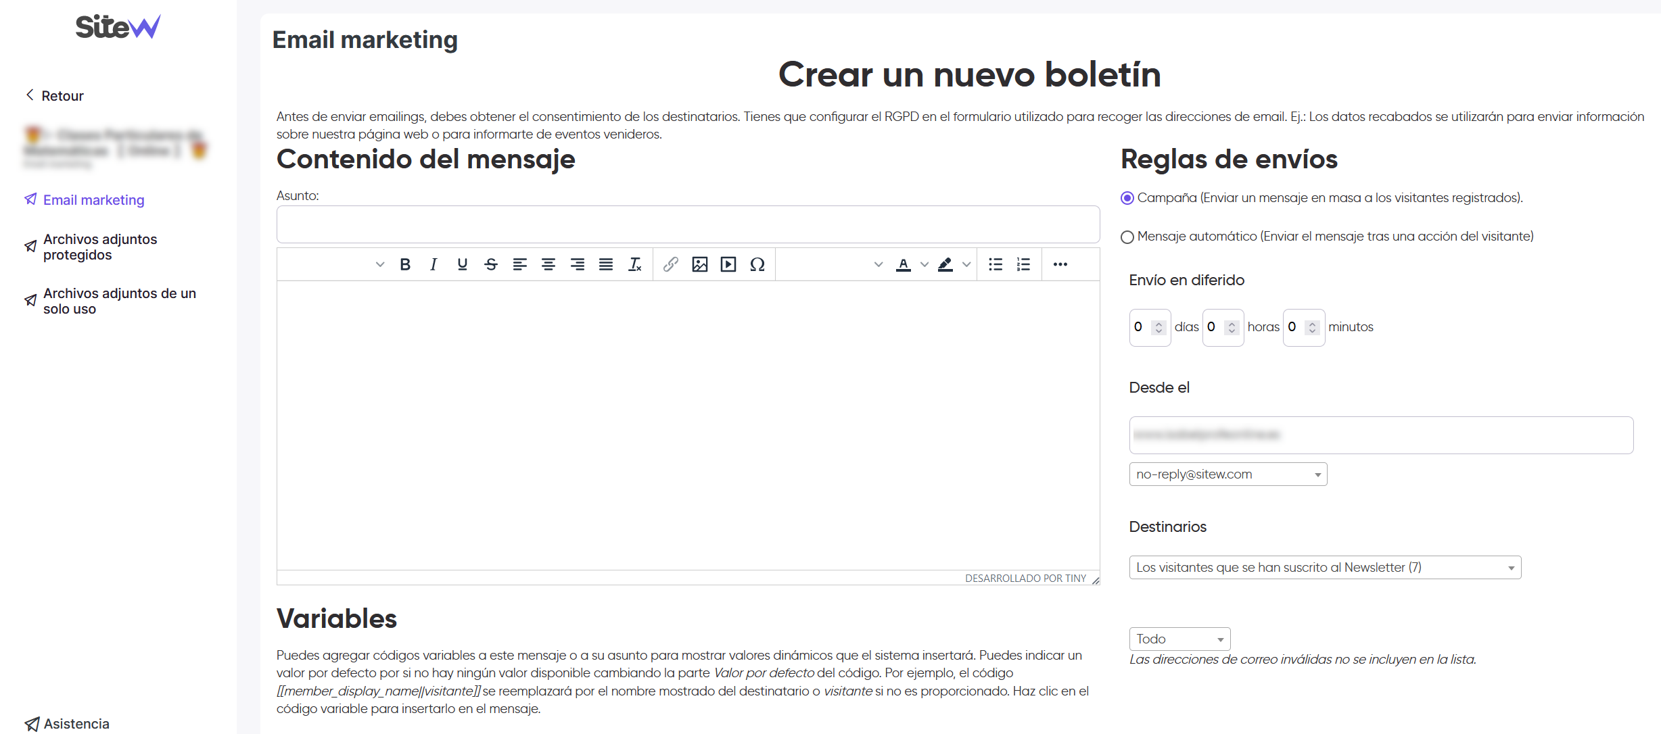This screenshot has height=734, width=1661.
Task: Open the Todo filter dropdown
Action: (1179, 639)
